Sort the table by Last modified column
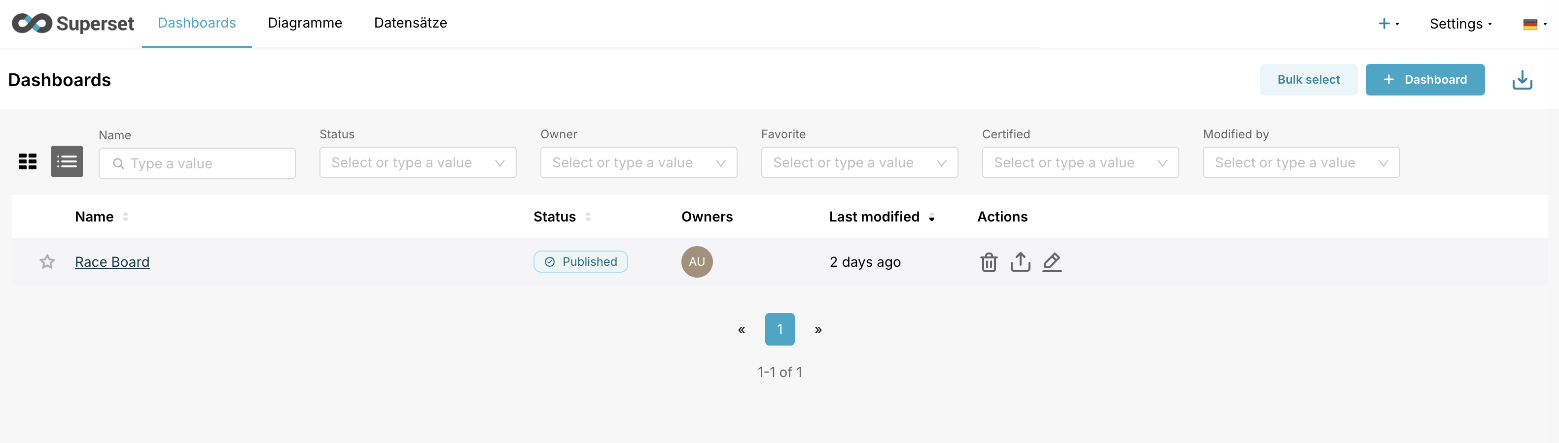Image resolution: width=1559 pixels, height=443 pixels. coord(874,217)
